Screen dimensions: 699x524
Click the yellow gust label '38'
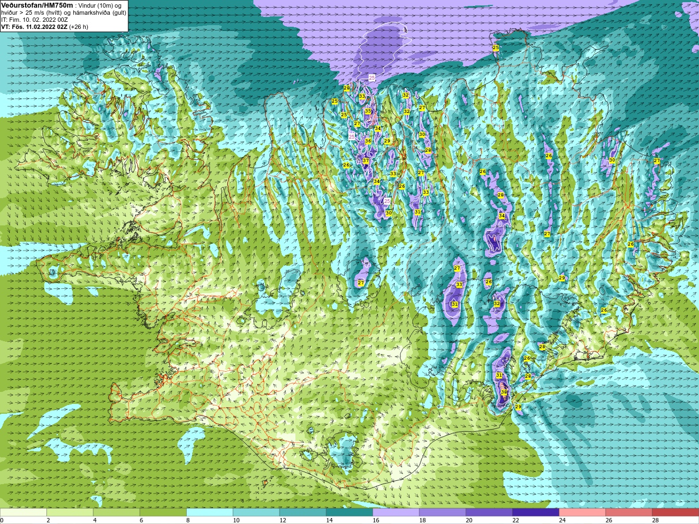[x=504, y=392]
